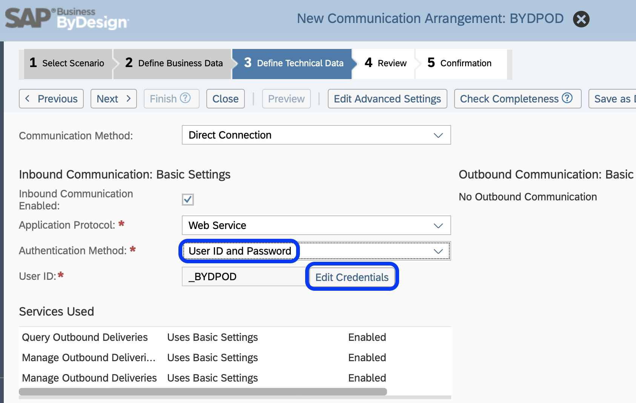
Task: Go back using the Previous button
Action: tap(51, 99)
